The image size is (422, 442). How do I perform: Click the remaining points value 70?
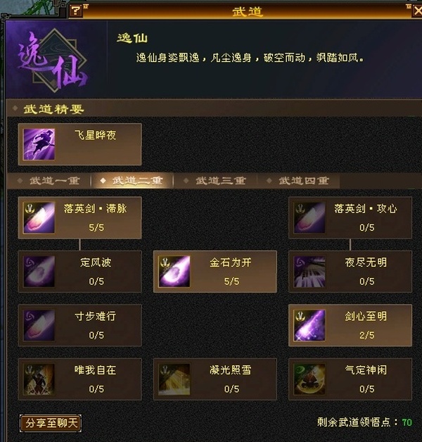click(407, 422)
